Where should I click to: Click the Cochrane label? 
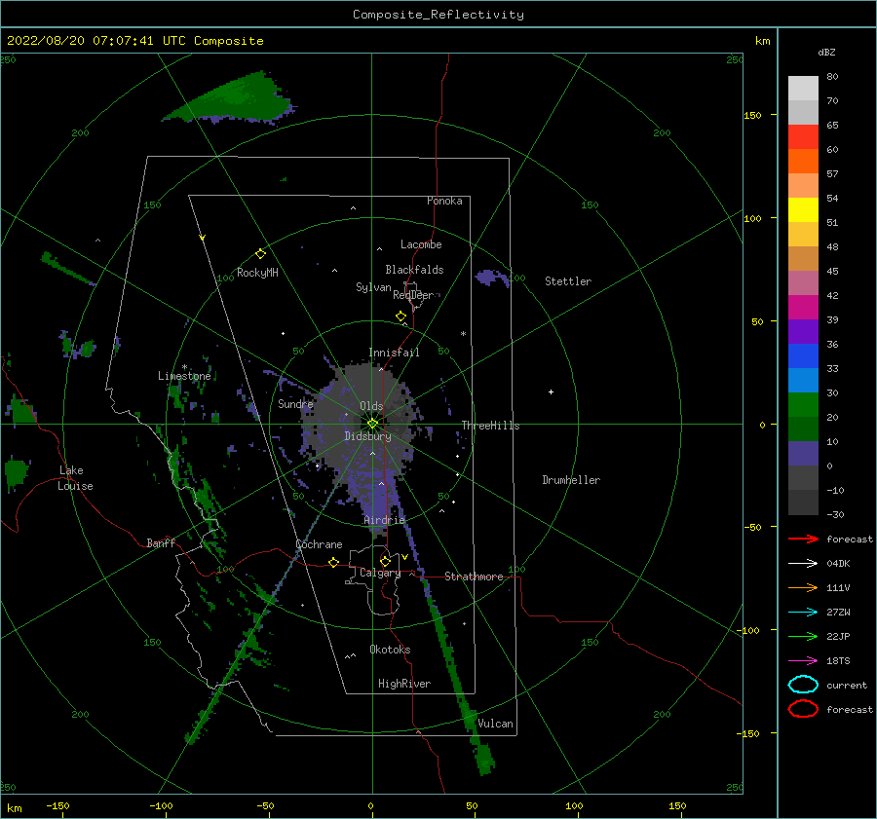pos(319,544)
